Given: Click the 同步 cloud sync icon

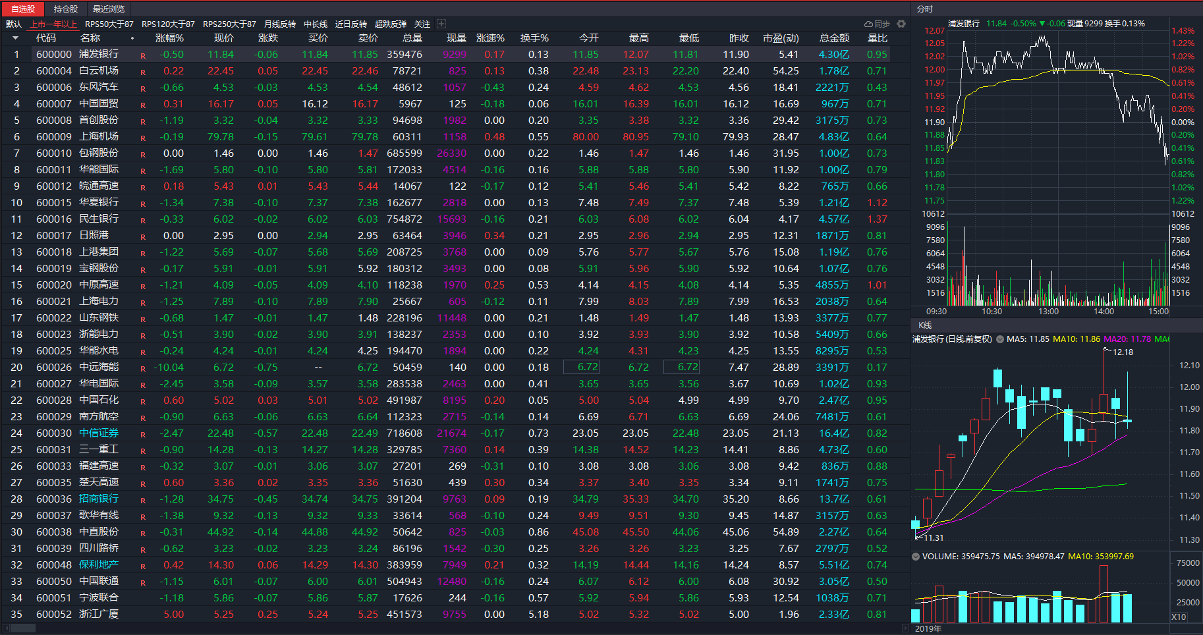Looking at the screenshot, I should pyautogui.click(x=877, y=24).
